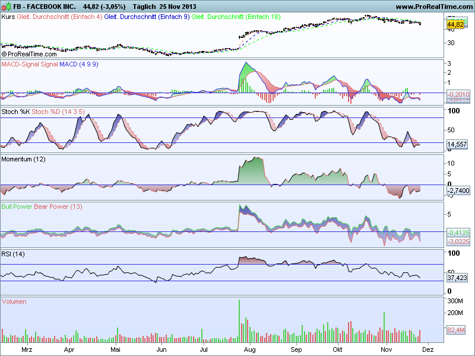Viewport: 475px width, 356px height.
Task: Select Gleit. Durchschnitt (Einfach 4) legend
Action: click(x=60, y=17)
